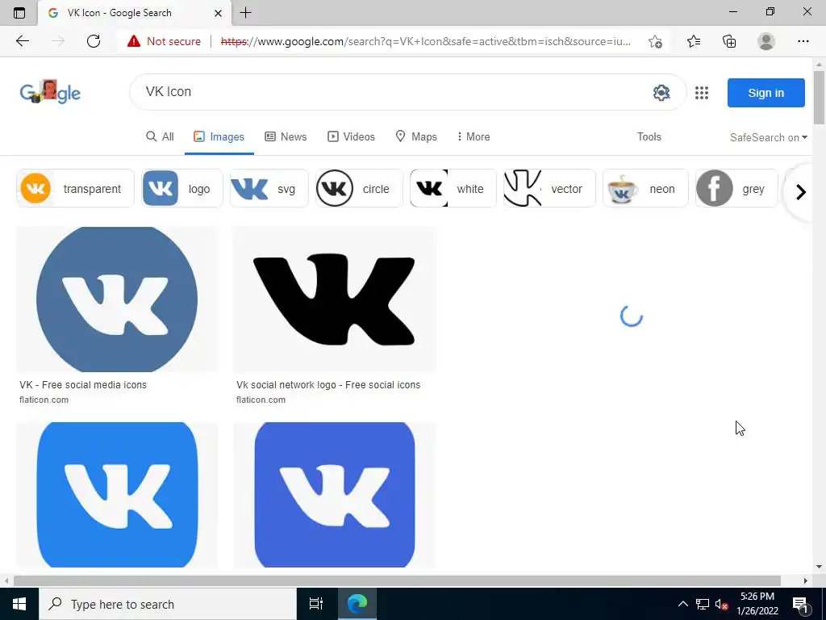Select the grey suggestion chip

[736, 188]
